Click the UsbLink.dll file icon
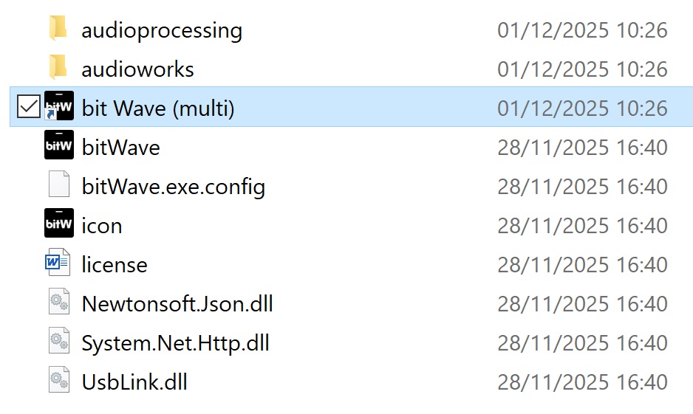The image size is (693, 414). click(x=59, y=382)
